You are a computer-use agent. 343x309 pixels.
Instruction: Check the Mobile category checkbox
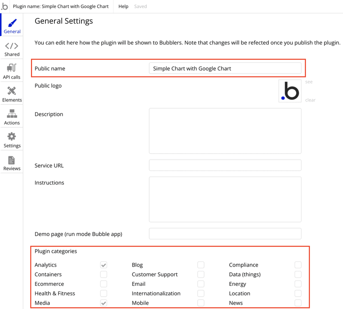click(201, 303)
